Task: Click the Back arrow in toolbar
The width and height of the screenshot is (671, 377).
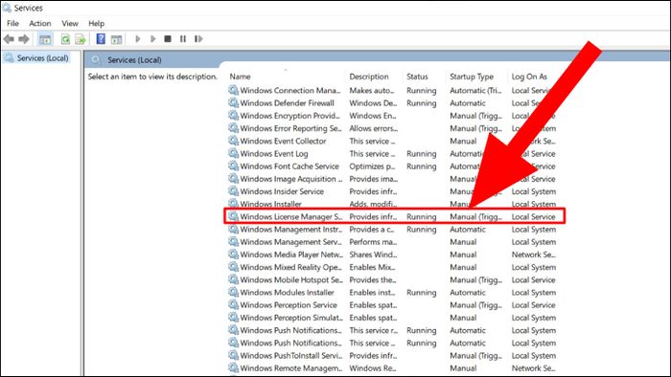Action: tap(9, 39)
